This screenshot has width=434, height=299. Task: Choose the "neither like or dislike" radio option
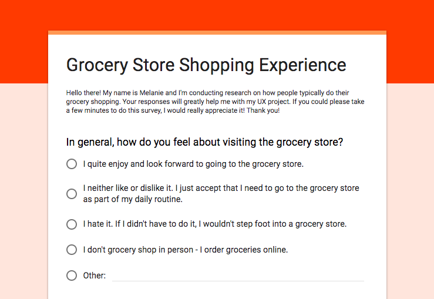(72, 194)
